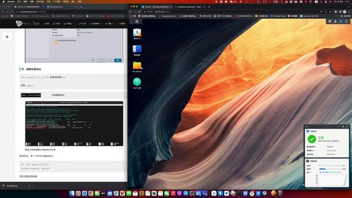Click the network graph in resource monitor widget
Viewport: 352px width, 198px height.
tap(333, 180)
